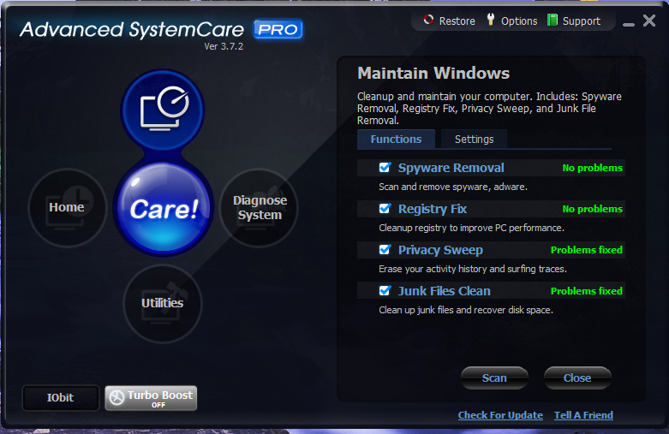Click the Close button in panel
The height and width of the screenshot is (434, 669).
click(x=577, y=378)
